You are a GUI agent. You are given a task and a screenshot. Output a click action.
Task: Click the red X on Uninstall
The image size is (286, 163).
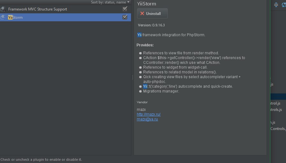point(142,14)
